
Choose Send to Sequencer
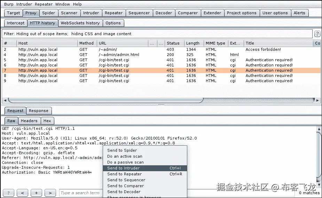click(145, 180)
